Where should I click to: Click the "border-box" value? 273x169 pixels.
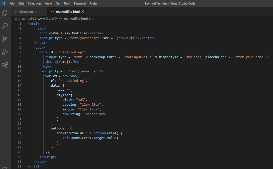point(95,114)
